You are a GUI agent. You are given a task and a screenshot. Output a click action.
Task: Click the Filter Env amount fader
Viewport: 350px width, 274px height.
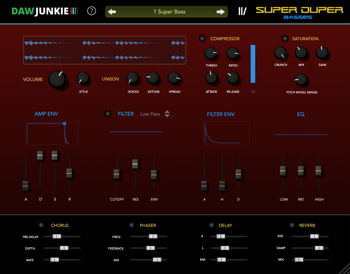(154, 175)
